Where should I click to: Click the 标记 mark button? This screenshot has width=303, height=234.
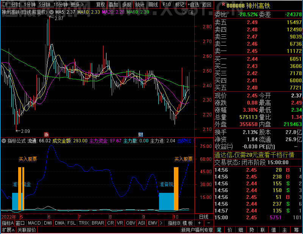pos(180,5)
